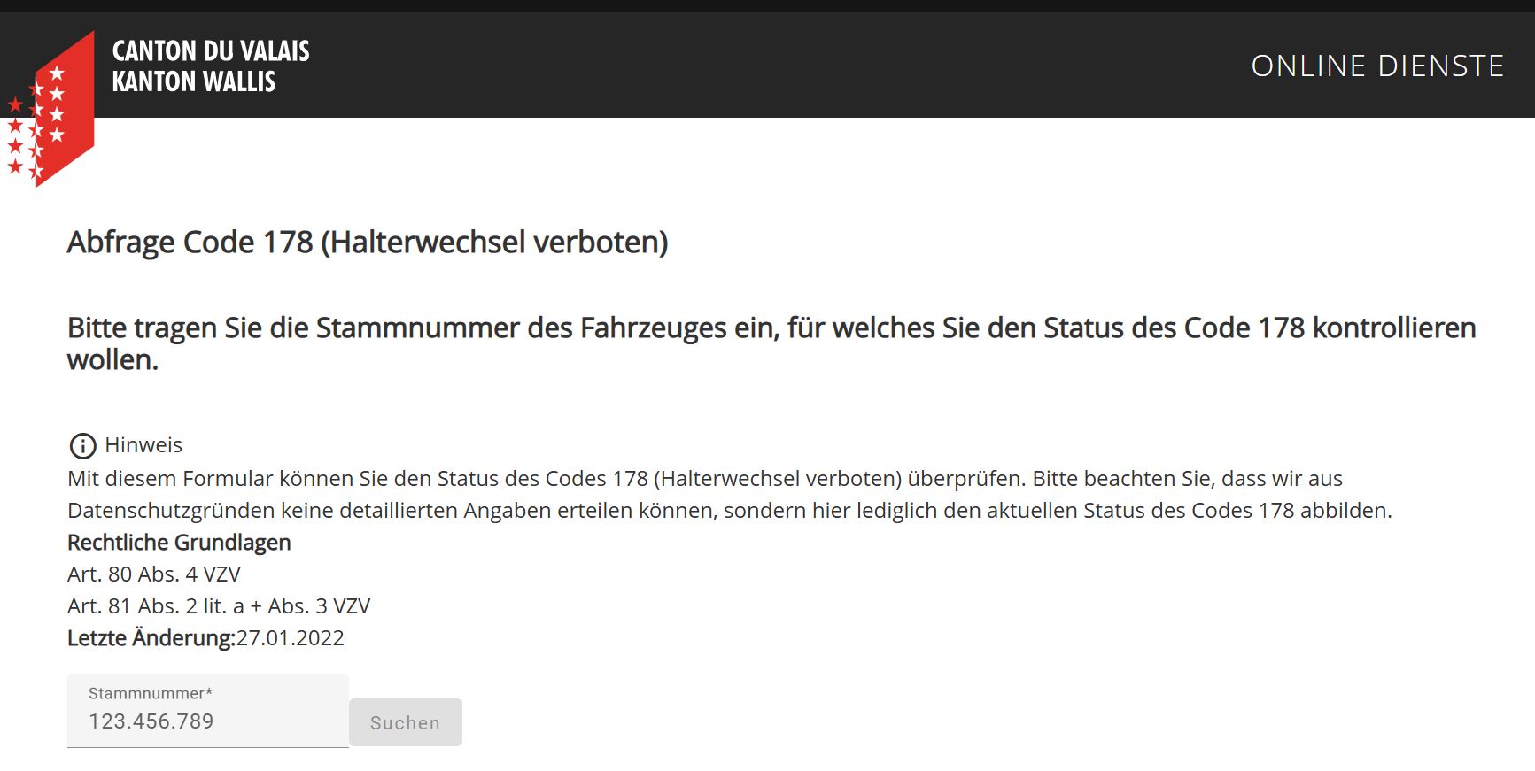Click the circled info icon beside Hinweis
This screenshot has width=1535, height=771.
tap(82, 445)
